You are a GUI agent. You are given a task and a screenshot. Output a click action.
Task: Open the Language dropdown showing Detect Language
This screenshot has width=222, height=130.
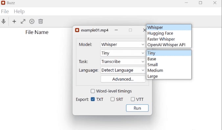(123, 70)
